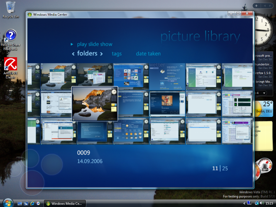This screenshot has width=276, height=207.
Task: Click the sidebar clock gadget
Action: [x=264, y=30]
